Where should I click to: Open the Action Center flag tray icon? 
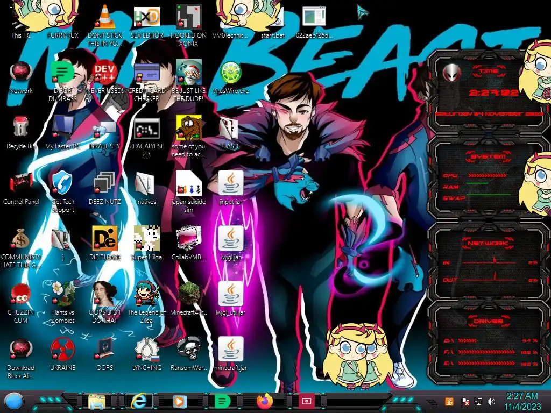(x=465, y=401)
